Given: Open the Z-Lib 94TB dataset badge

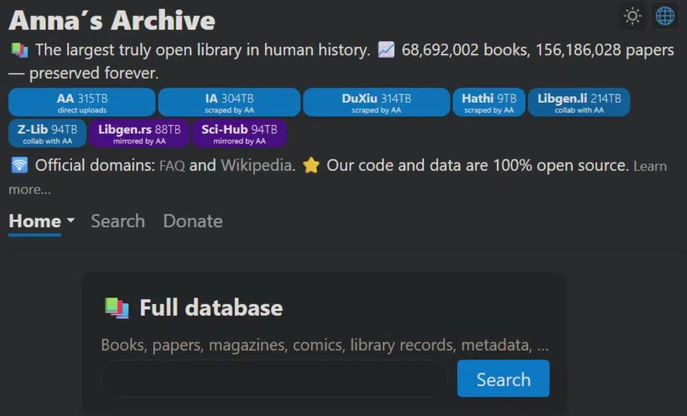Looking at the screenshot, I should click(x=47, y=133).
